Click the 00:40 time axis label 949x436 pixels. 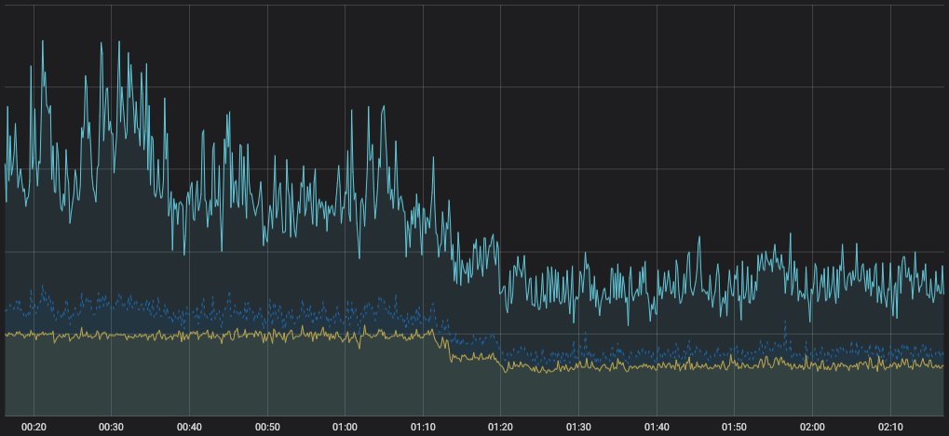[189, 427]
